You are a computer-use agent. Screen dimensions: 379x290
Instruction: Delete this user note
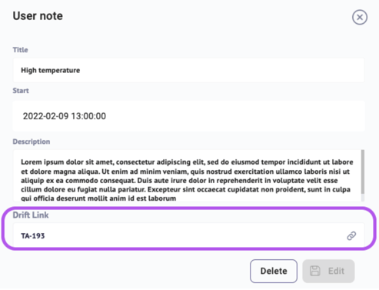[x=274, y=271]
